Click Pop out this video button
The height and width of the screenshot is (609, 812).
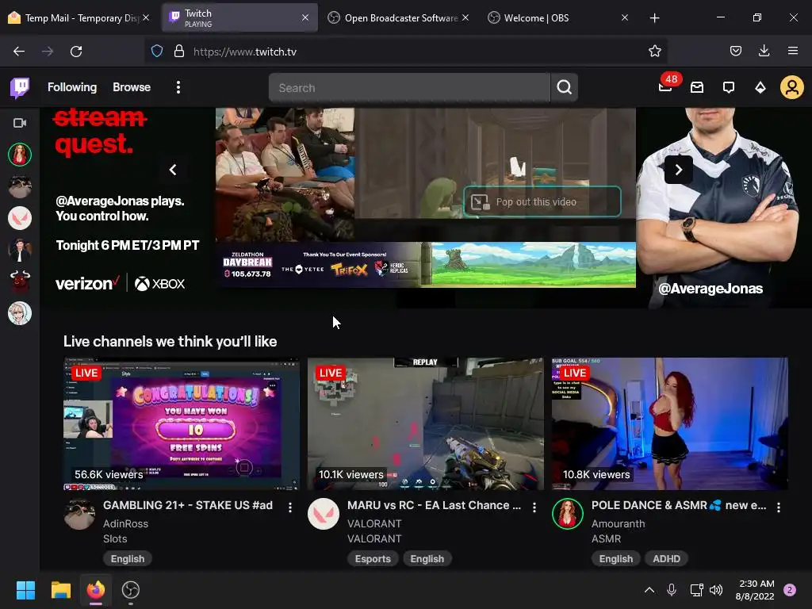click(542, 201)
